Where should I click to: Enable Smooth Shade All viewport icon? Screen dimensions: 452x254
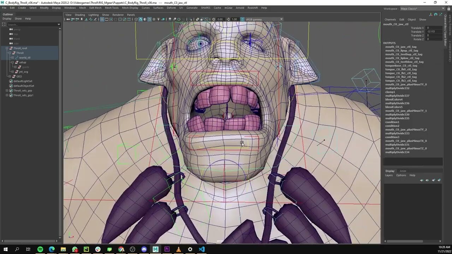[x=141, y=19]
